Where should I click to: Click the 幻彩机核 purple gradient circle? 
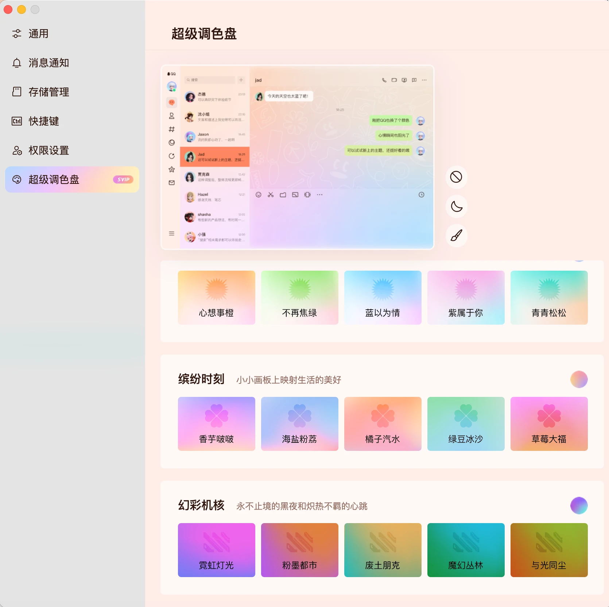(579, 506)
